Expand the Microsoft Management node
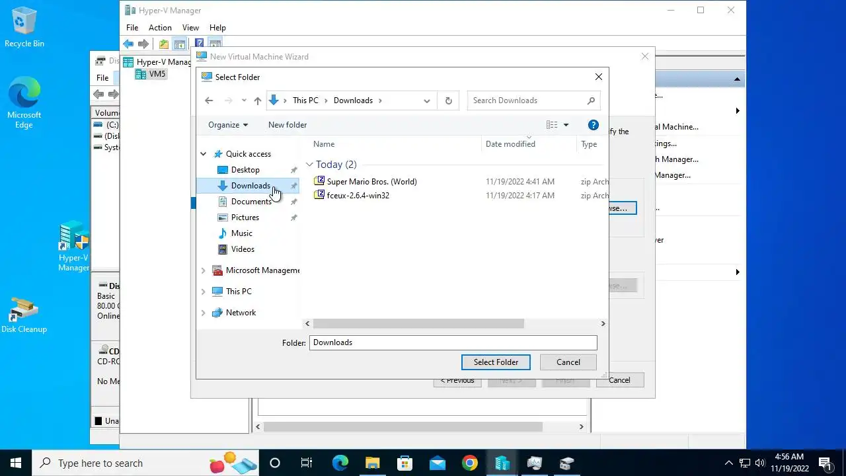This screenshot has height=476, width=846. pyautogui.click(x=204, y=270)
